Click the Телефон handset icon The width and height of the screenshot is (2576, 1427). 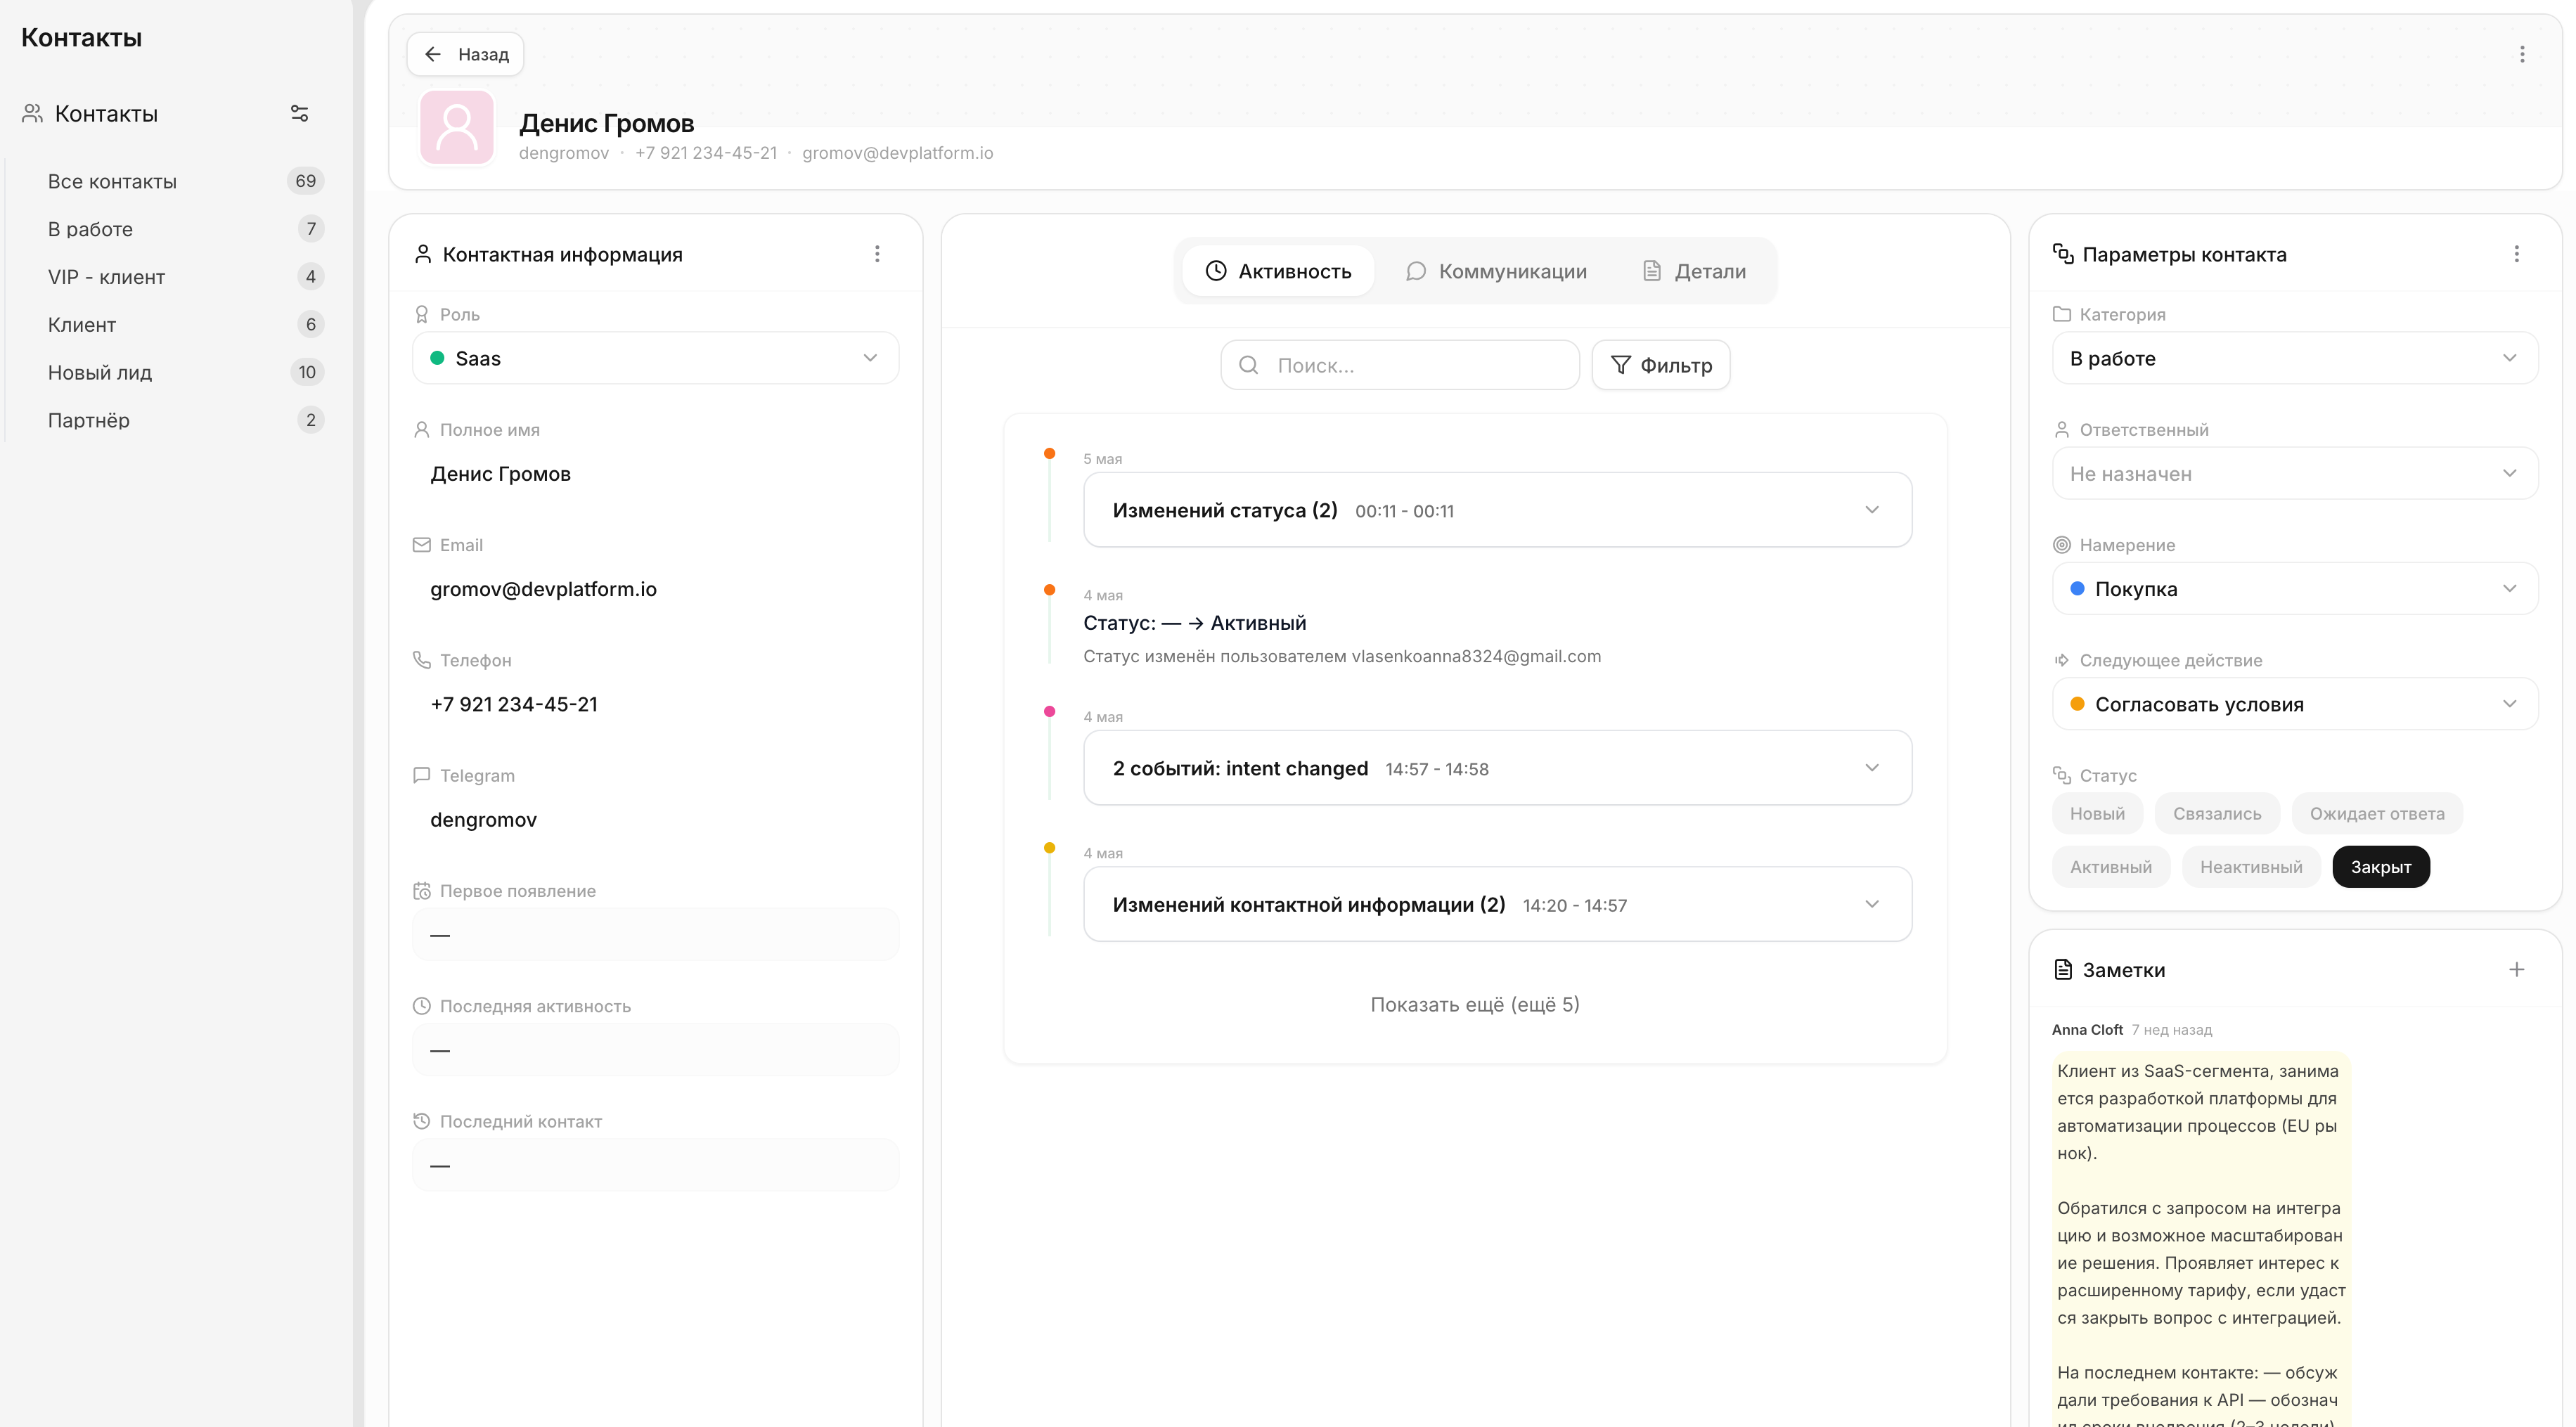tap(422, 660)
